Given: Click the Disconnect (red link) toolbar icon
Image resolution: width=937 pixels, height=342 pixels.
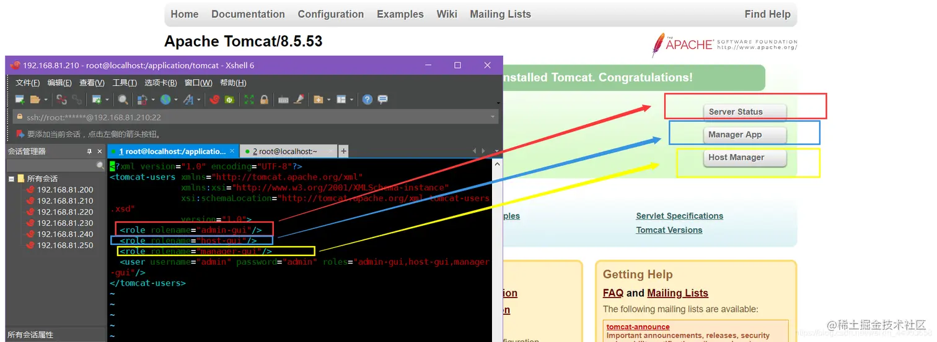Looking at the screenshot, I should point(61,100).
